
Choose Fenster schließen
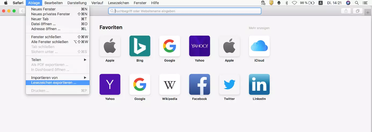[x=57, y=37]
